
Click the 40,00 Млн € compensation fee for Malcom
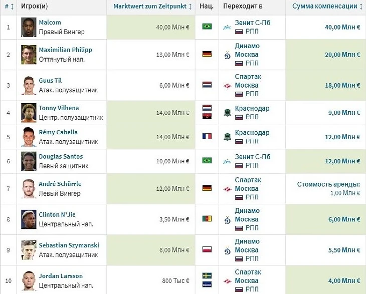(342, 27)
